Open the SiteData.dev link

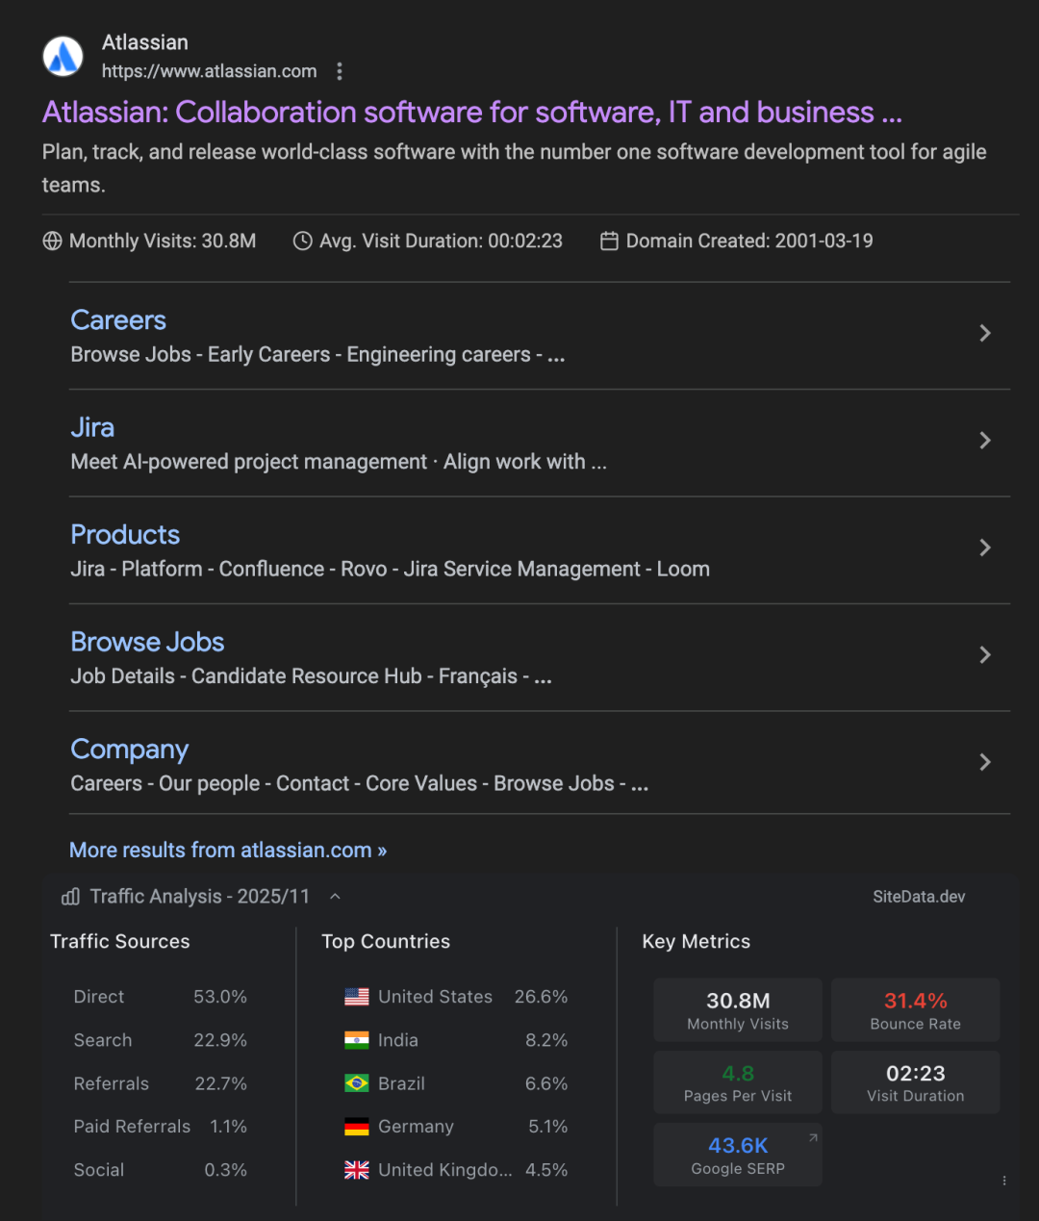click(x=919, y=897)
